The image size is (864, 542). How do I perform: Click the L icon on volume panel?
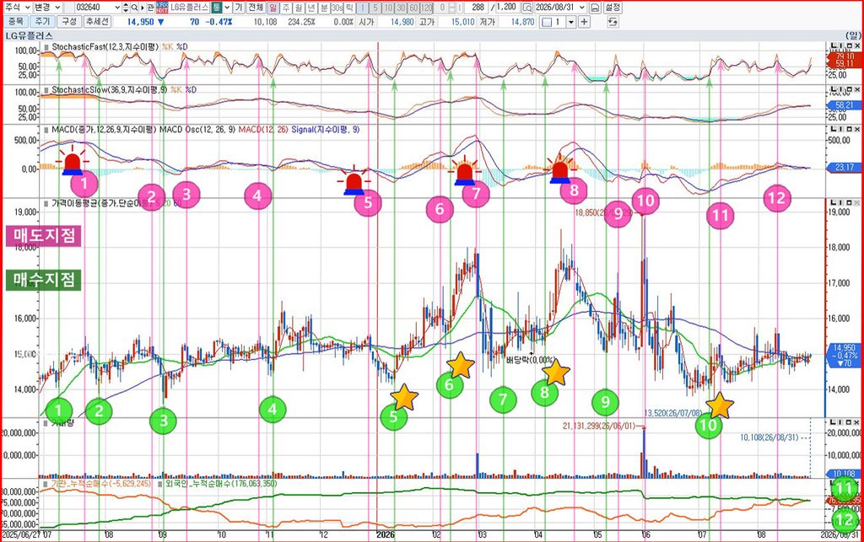[834, 422]
